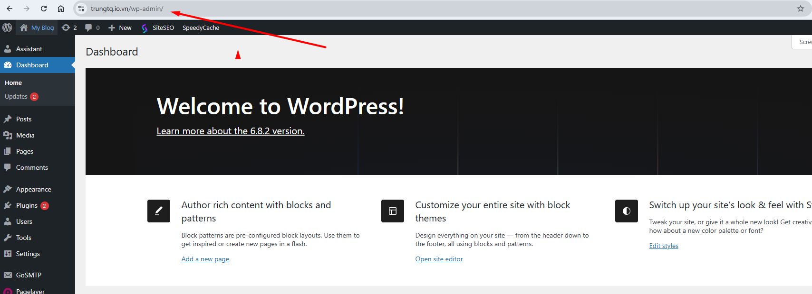
Task: Select Dashboard in sidebar
Action: (x=38, y=65)
